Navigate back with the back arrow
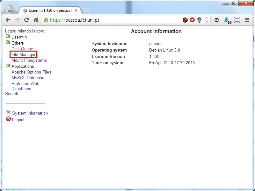 pyautogui.click(x=8, y=20)
